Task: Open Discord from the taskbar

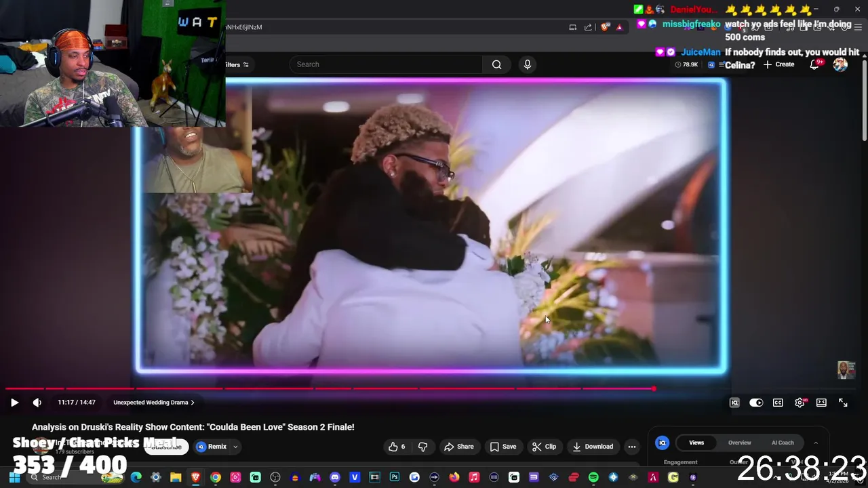Action: pos(335,477)
